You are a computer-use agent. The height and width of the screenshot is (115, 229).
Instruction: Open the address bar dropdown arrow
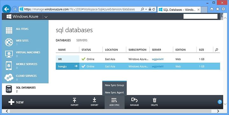(x=146, y=9)
